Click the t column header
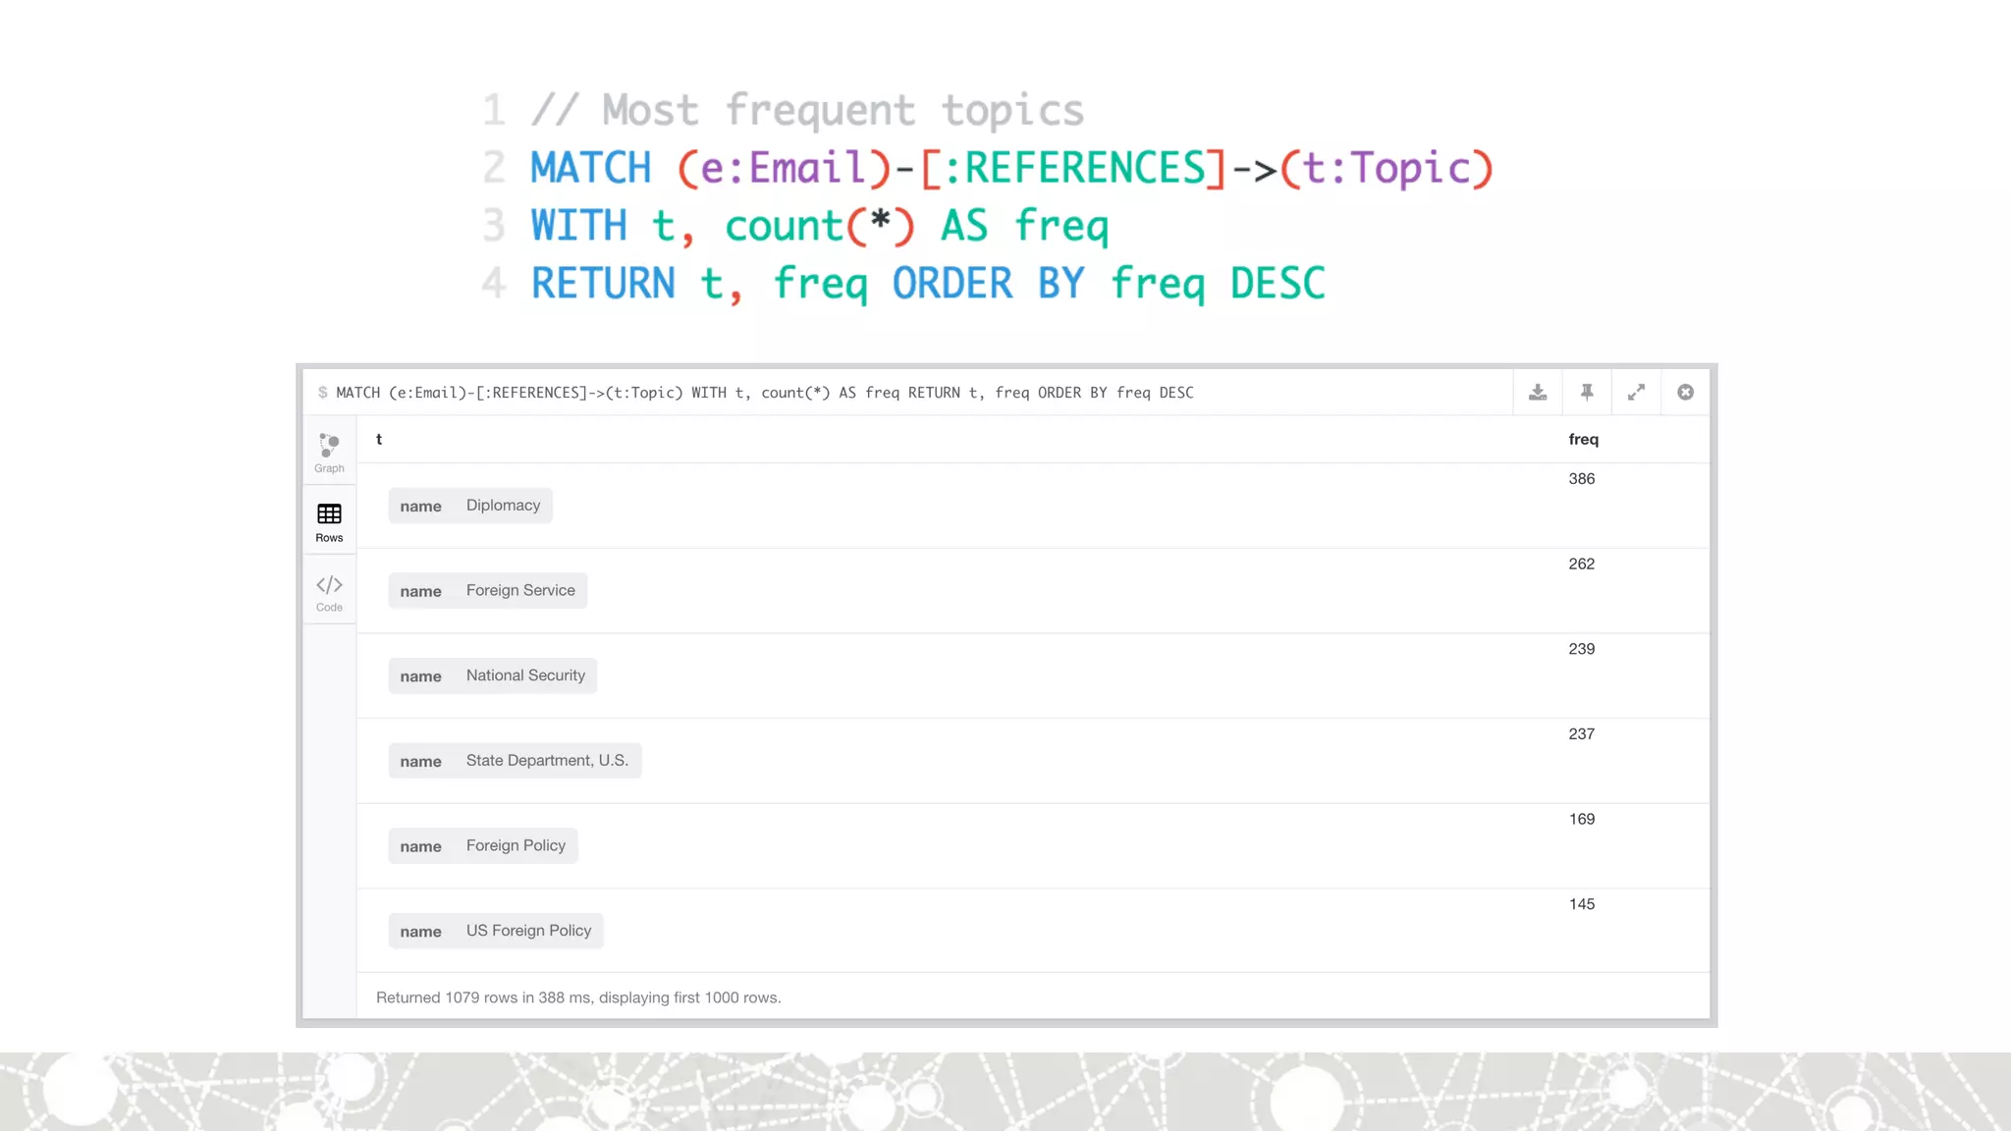Screen dimensions: 2011x1131 click(x=379, y=439)
